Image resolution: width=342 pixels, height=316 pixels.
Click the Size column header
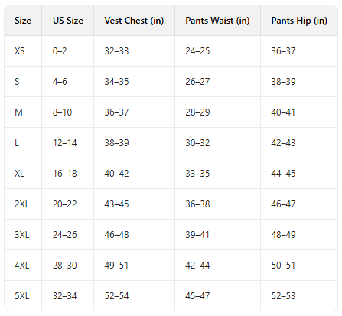23,21
